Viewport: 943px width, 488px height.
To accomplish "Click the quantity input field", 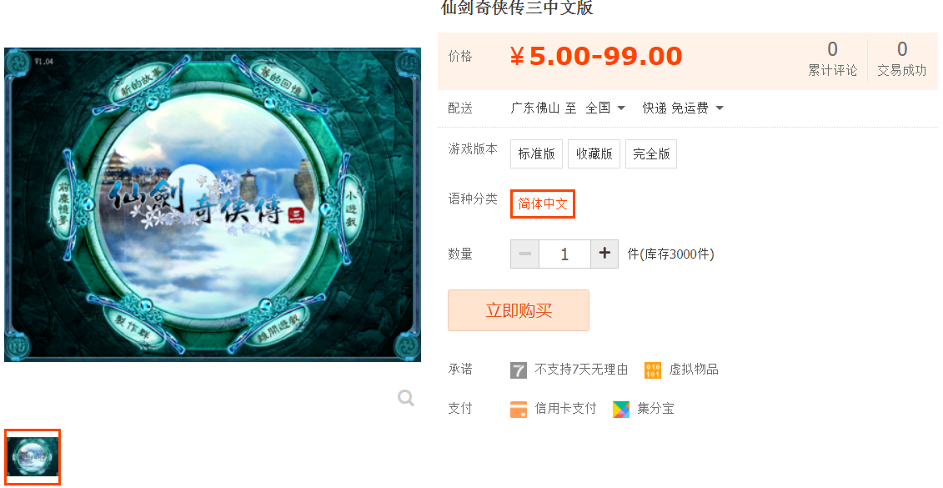I will coord(564,254).
